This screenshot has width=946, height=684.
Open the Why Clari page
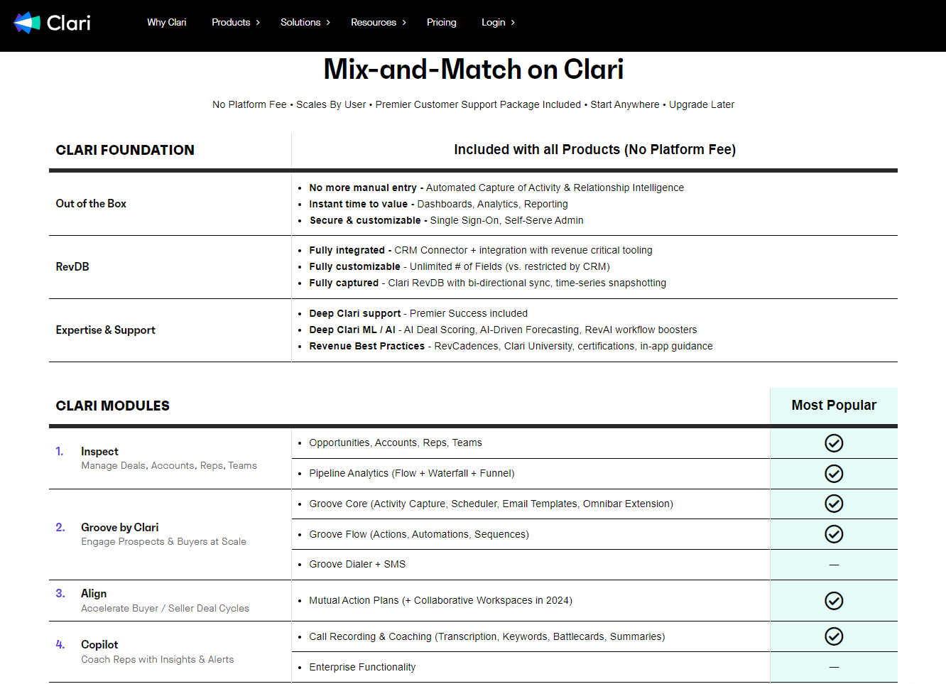tap(167, 23)
